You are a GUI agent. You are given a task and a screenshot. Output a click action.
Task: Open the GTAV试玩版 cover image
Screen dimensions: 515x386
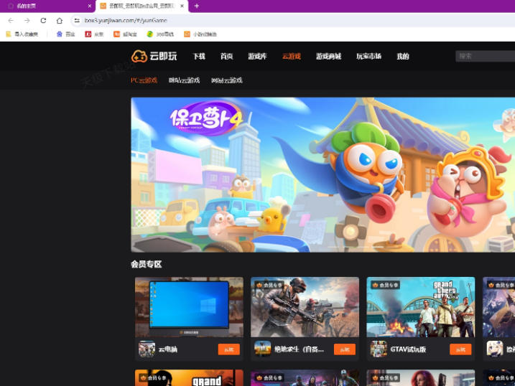(421, 307)
